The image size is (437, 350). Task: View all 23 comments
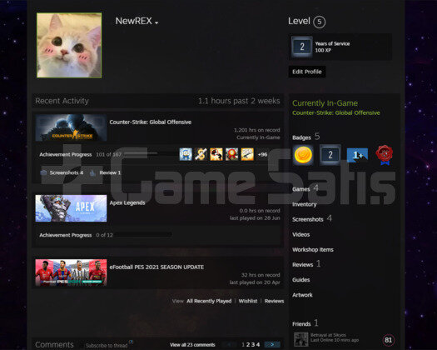(192, 345)
